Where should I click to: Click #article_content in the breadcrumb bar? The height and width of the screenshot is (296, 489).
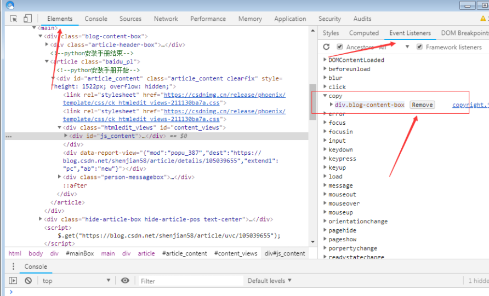(185, 253)
